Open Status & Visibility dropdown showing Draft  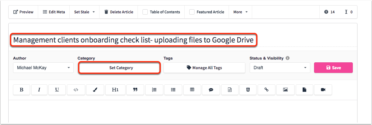pos(280,68)
